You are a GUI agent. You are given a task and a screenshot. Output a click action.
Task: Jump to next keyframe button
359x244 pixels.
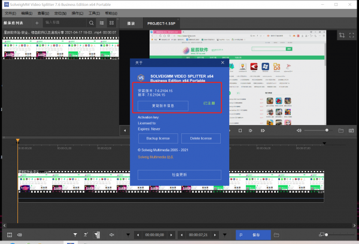pyautogui.click(x=263, y=130)
